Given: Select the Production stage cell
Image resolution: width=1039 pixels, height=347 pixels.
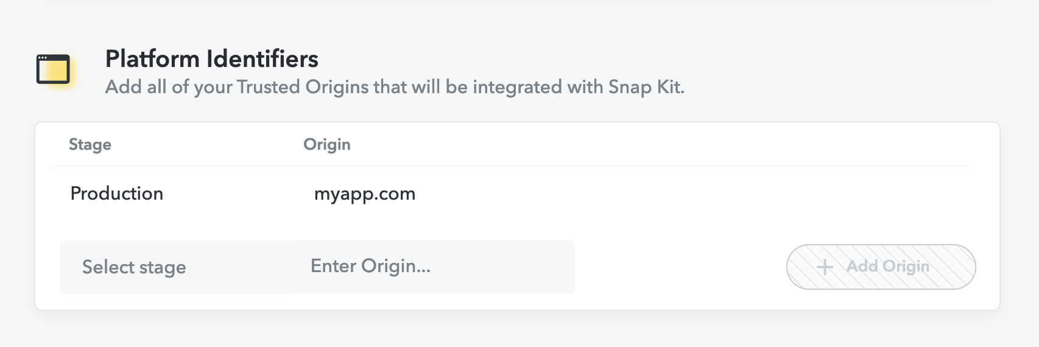Looking at the screenshot, I should [117, 194].
